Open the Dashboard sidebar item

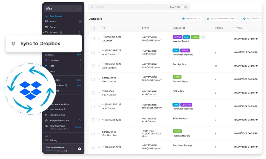(x=55, y=16)
